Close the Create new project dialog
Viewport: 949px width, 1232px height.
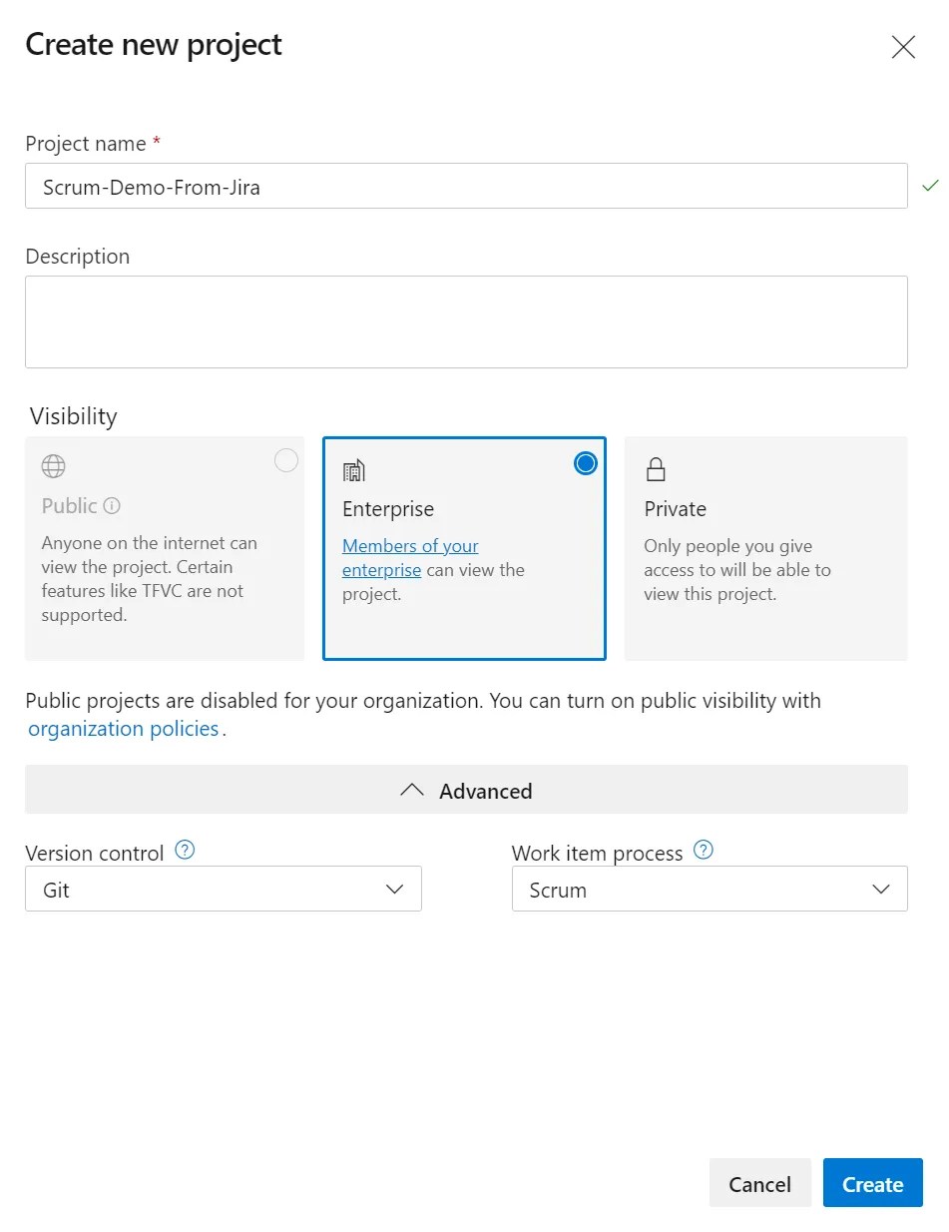tap(903, 47)
